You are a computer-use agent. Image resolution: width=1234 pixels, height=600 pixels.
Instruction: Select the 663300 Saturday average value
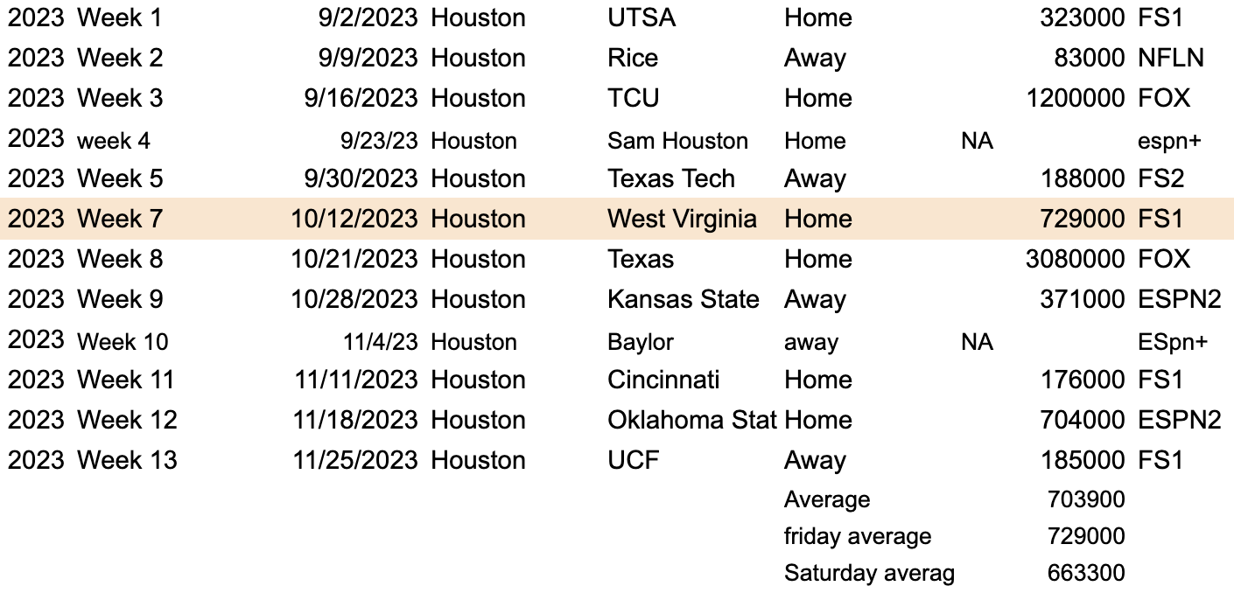coord(1086,573)
